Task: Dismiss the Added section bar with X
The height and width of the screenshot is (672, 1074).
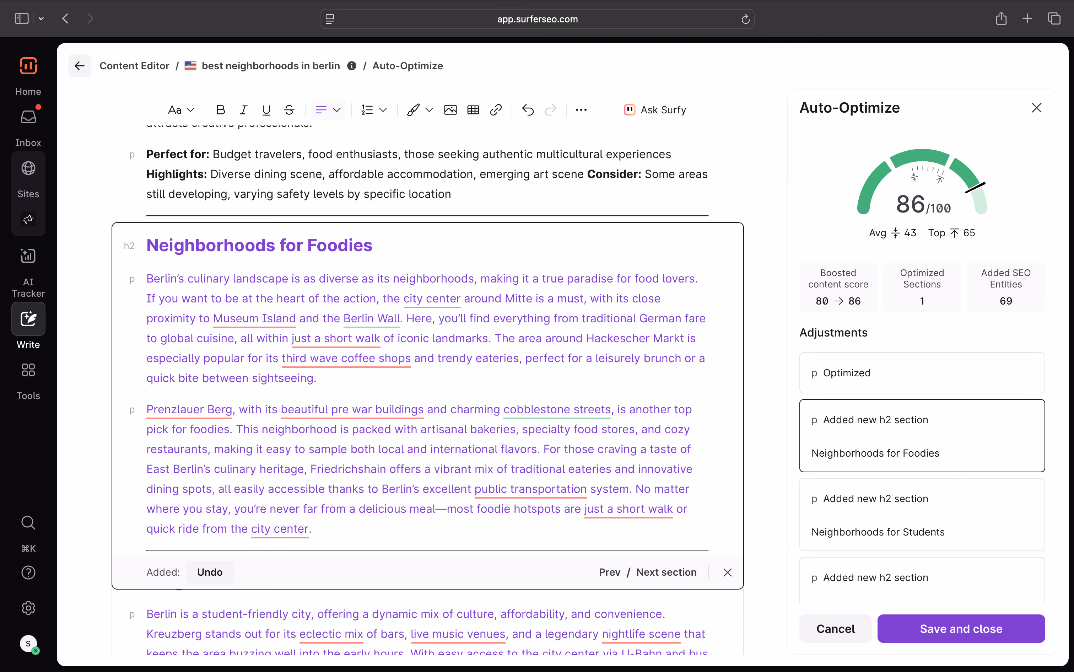Action: pyautogui.click(x=727, y=572)
